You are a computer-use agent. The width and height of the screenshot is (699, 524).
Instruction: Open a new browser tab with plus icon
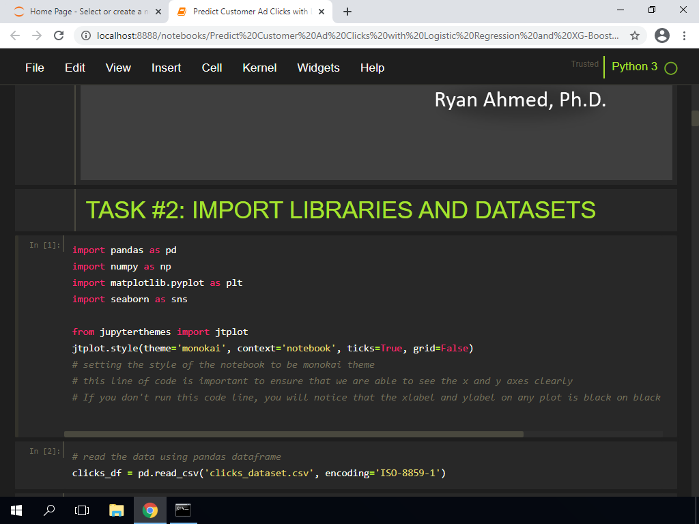click(x=347, y=12)
